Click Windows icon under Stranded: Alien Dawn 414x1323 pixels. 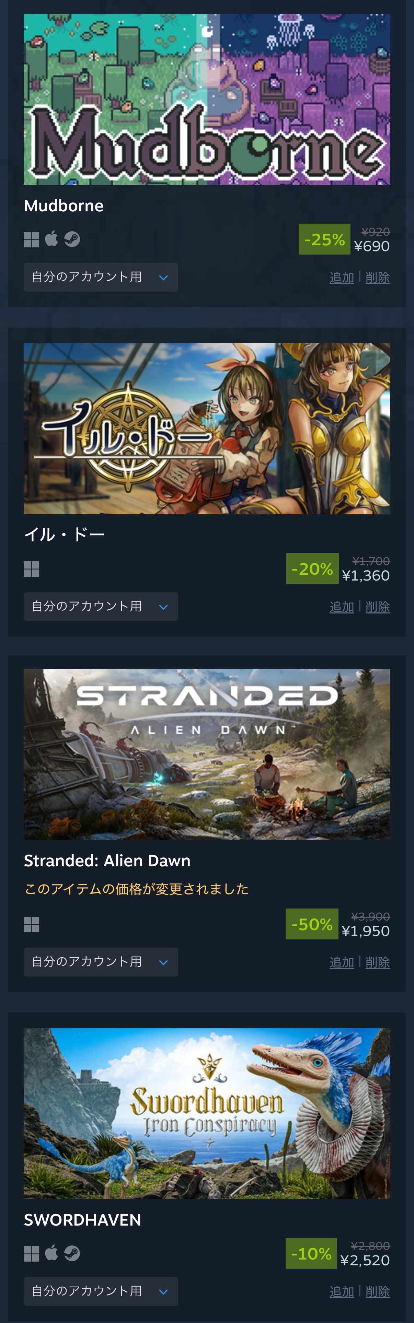31,924
